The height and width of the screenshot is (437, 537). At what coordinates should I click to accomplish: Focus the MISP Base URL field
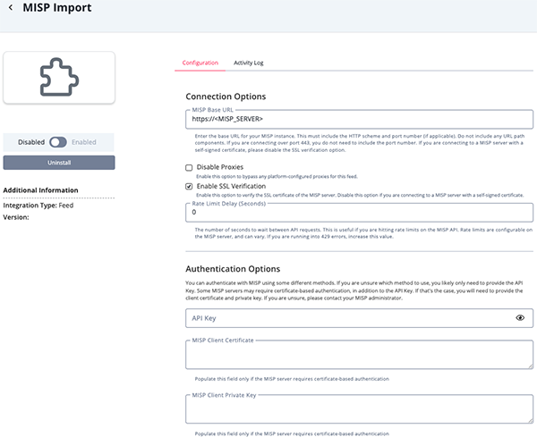[359, 119]
